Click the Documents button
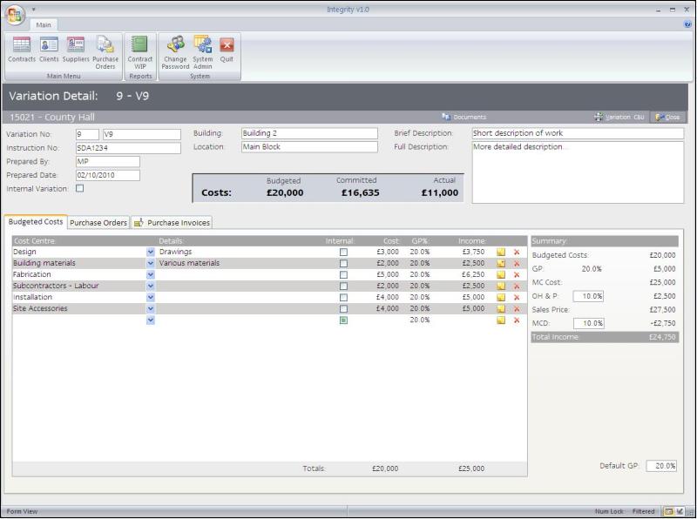Screen dimensions: 697x519 coord(464,117)
